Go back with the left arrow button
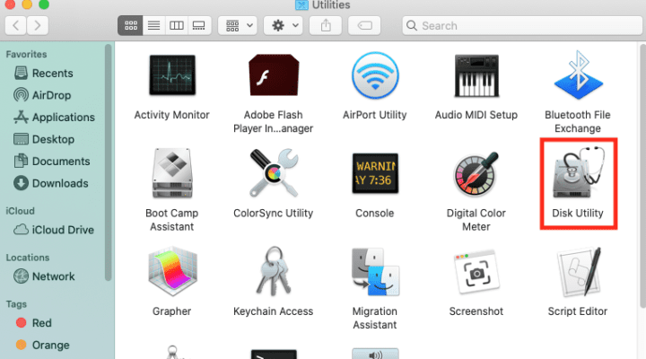646x359 pixels. (x=15, y=25)
